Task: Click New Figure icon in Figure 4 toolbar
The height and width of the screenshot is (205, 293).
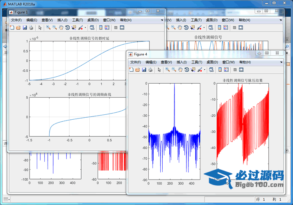Action: [131, 70]
